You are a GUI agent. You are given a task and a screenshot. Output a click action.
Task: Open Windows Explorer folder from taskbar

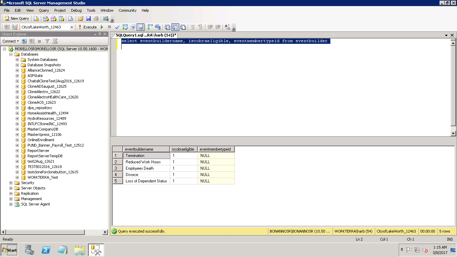pos(79,250)
